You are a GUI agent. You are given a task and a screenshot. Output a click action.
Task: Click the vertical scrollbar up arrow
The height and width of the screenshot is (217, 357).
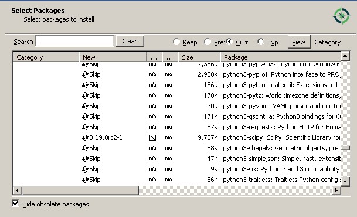coord(345,56)
